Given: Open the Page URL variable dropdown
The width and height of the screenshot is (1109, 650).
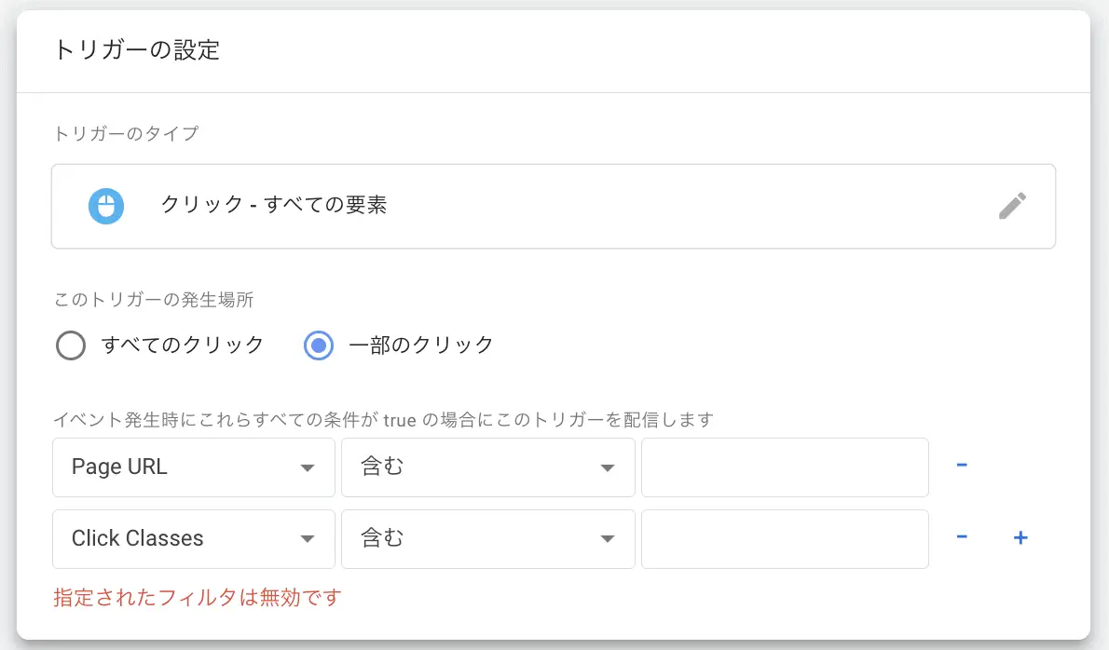Looking at the screenshot, I should [x=193, y=467].
